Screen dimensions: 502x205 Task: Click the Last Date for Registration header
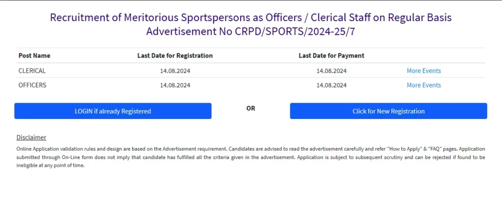coord(175,56)
